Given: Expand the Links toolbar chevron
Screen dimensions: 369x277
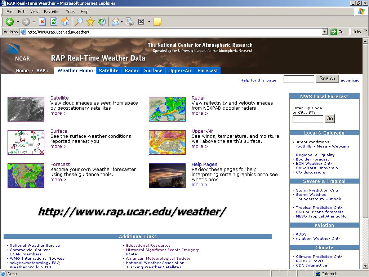Looking at the screenshot, I should point(365,31).
